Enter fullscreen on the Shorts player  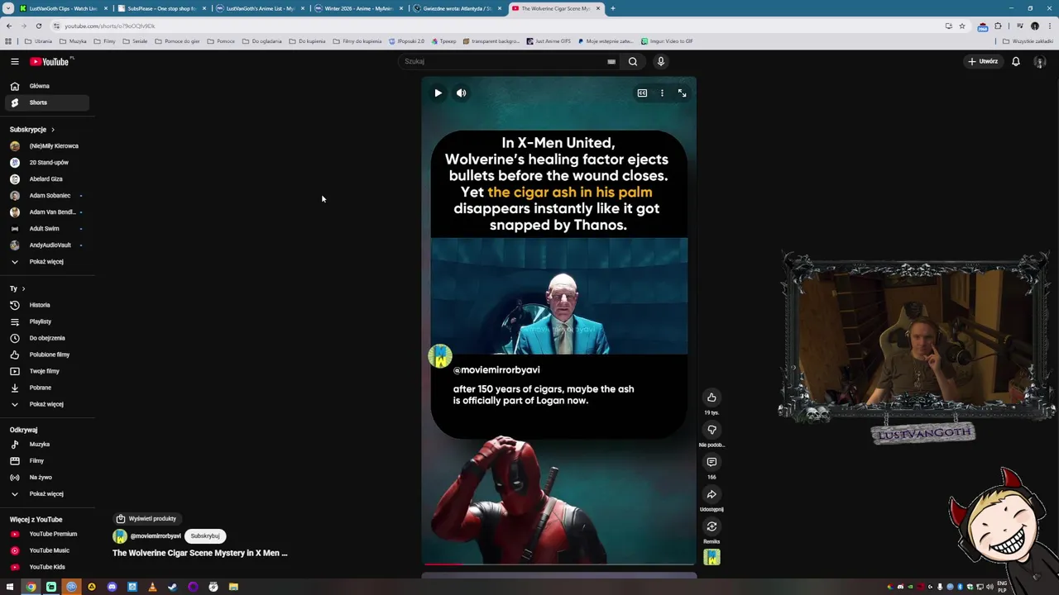(682, 93)
